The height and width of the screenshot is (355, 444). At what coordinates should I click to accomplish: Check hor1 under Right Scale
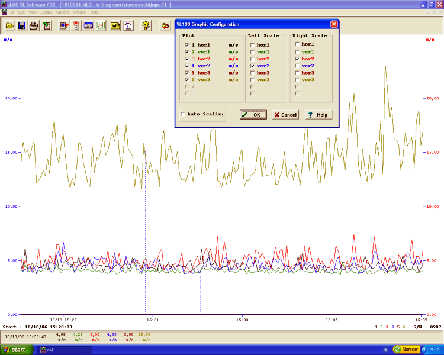pyautogui.click(x=297, y=44)
